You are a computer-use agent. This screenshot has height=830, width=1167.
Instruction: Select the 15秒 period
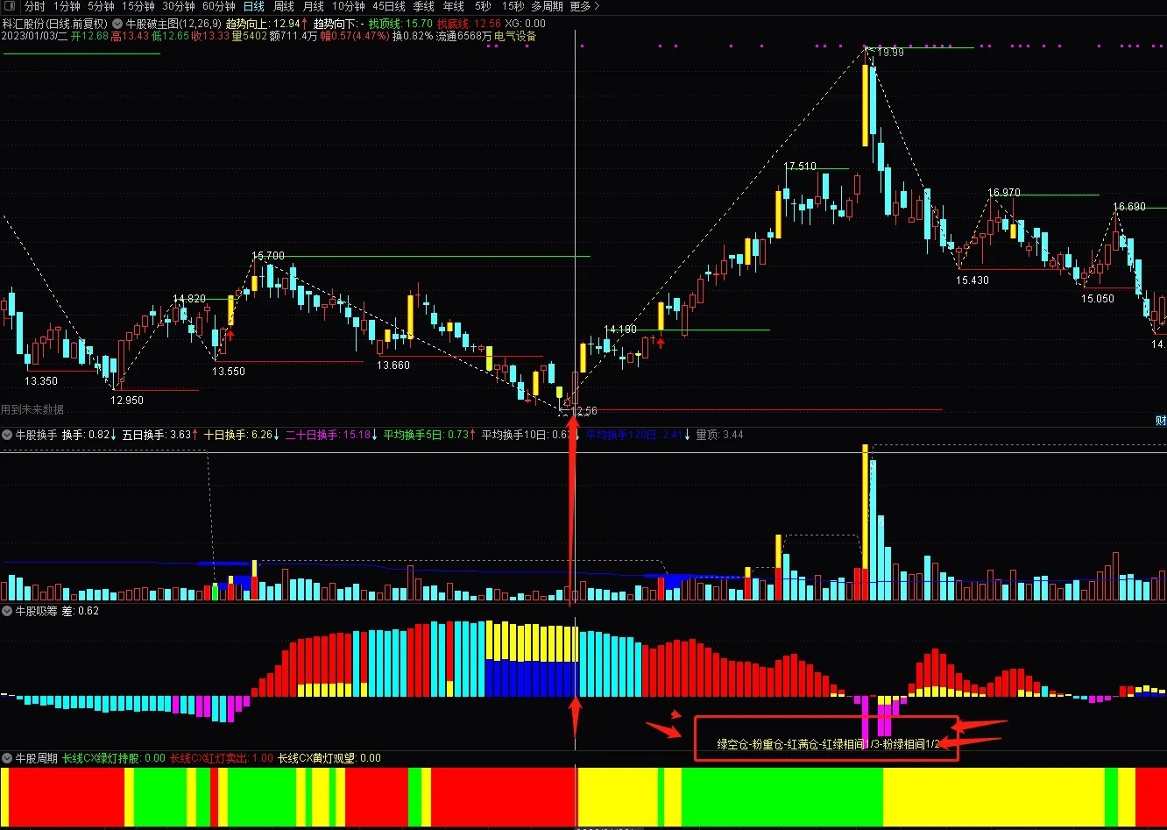(513, 6)
